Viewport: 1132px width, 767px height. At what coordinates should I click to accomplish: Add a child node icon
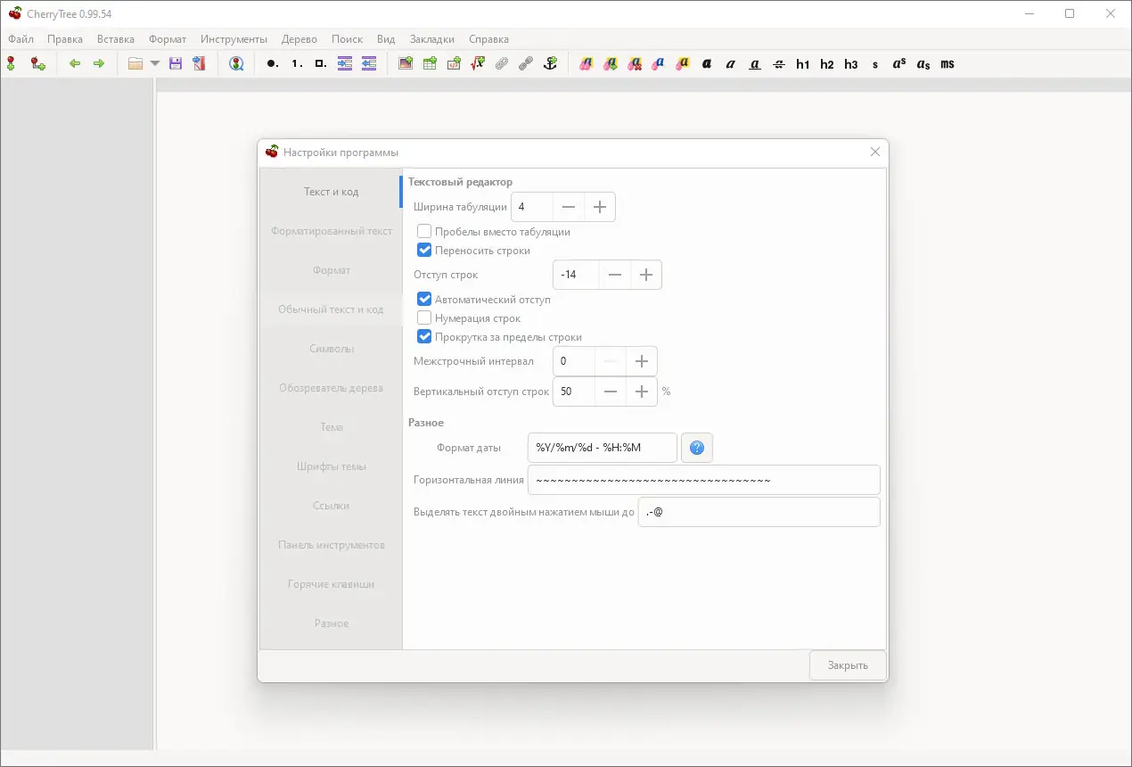pos(37,63)
